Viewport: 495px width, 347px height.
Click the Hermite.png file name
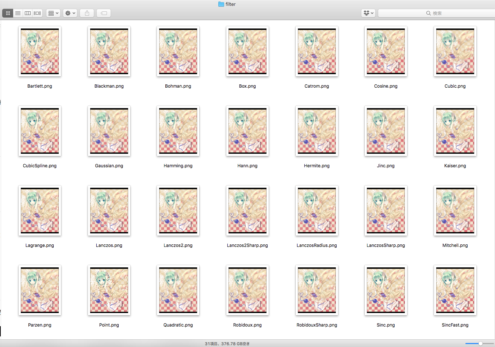click(x=317, y=166)
